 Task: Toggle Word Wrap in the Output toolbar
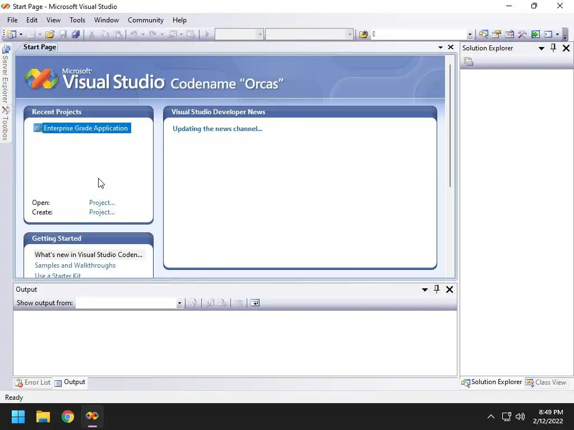(255, 303)
